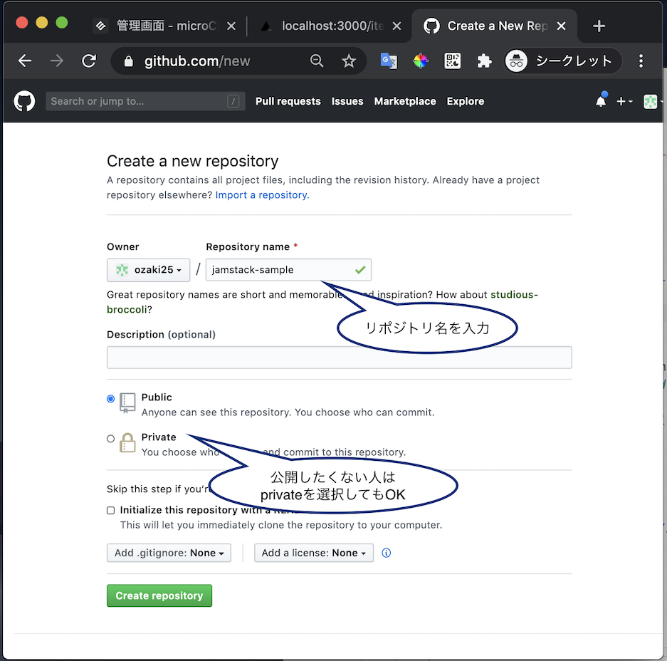The width and height of the screenshot is (667, 661).
Task: Close the Create a New Repository tab
Action: point(561,26)
